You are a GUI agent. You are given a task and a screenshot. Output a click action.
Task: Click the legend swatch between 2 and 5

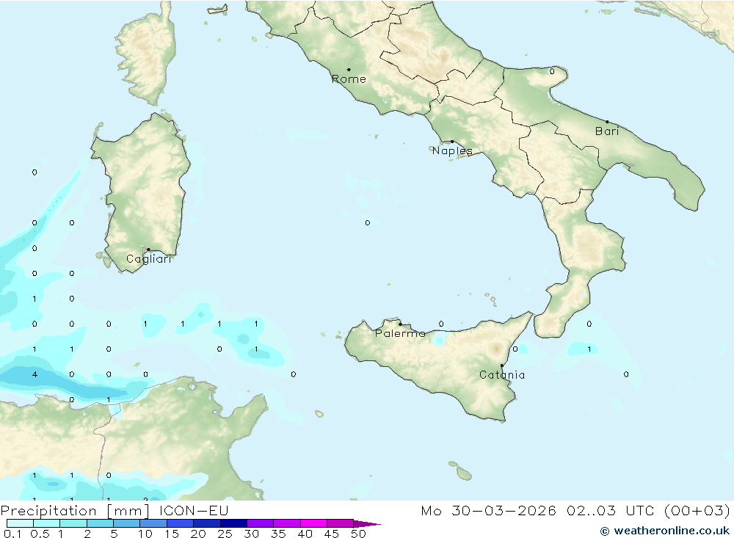[100, 523]
